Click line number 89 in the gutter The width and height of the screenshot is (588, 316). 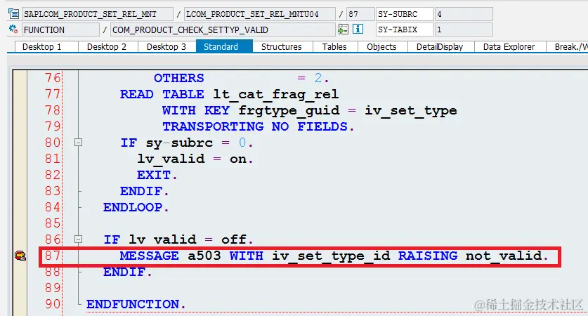[53, 288]
